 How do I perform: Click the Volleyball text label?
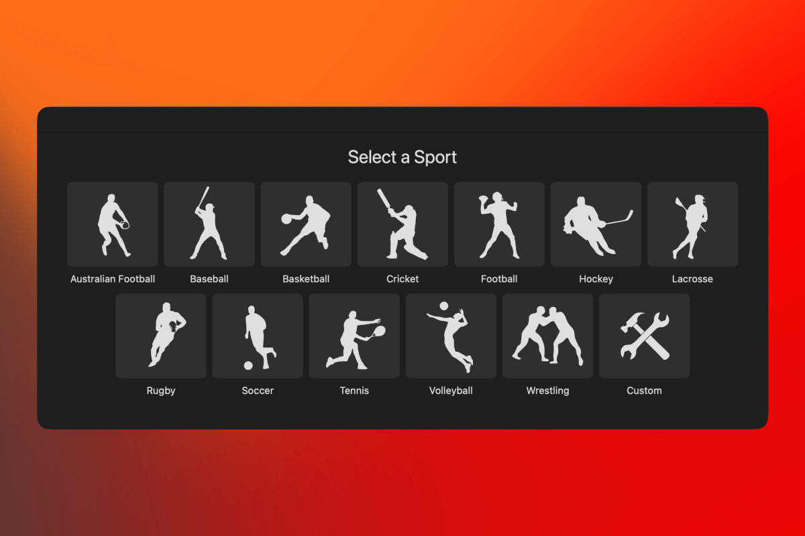pyautogui.click(x=451, y=391)
